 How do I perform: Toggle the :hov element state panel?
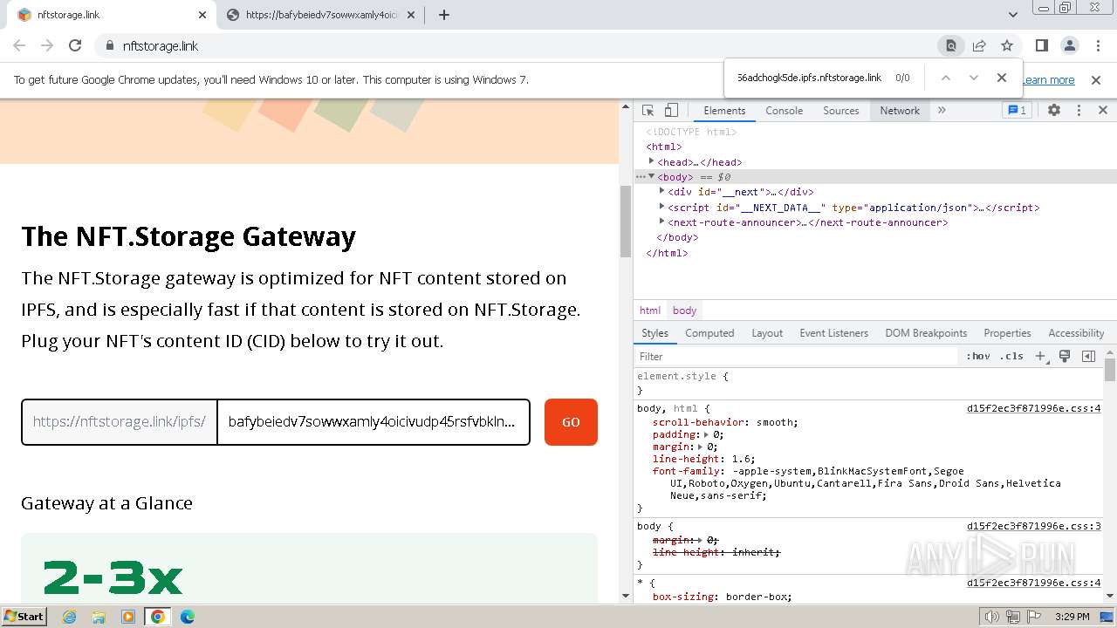pyautogui.click(x=978, y=356)
